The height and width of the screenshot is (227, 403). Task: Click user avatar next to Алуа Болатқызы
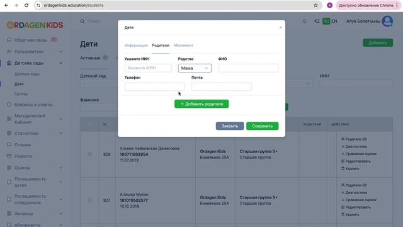pos(387,21)
